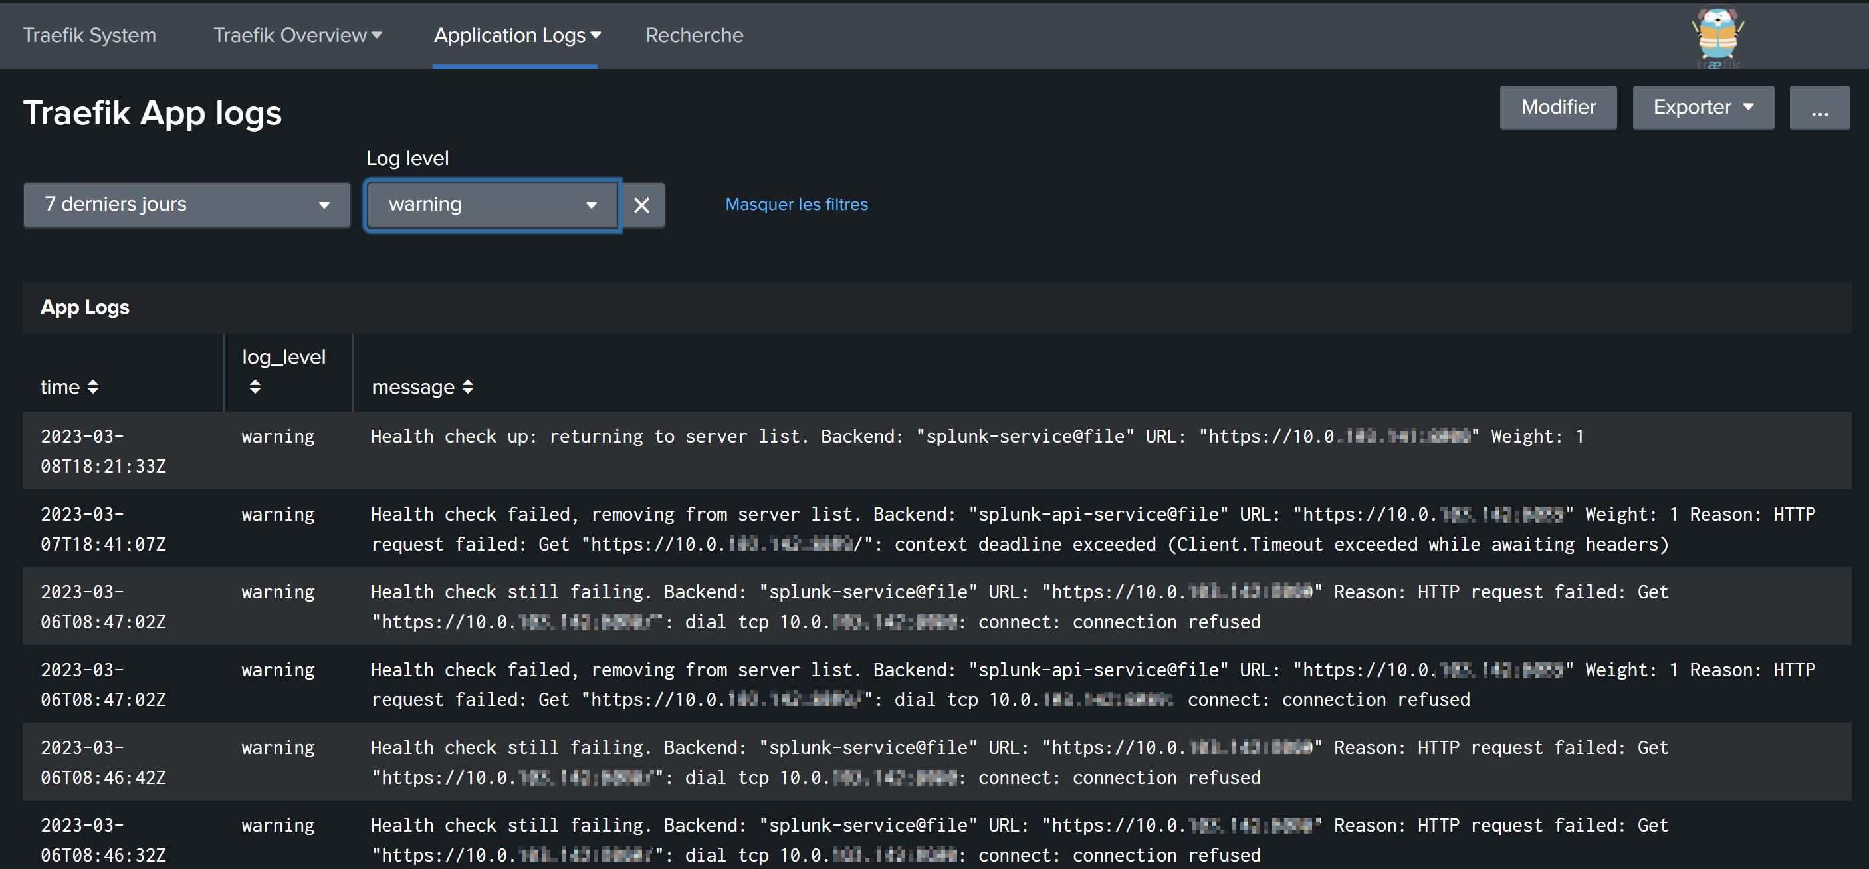Switch to the Recherche tab
This screenshot has height=869, width=1869.
(694, 34)
